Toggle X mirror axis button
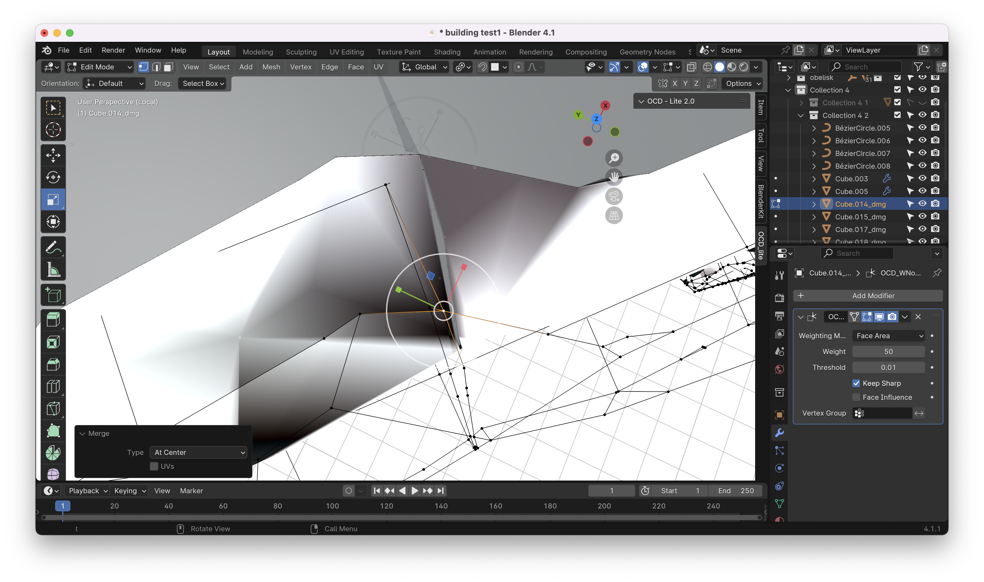This screenshot has width=984, height=582. coord(675,84)
